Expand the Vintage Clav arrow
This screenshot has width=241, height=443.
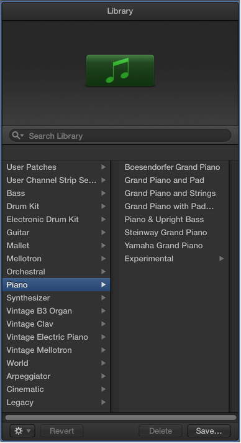[x=104, y=324]
